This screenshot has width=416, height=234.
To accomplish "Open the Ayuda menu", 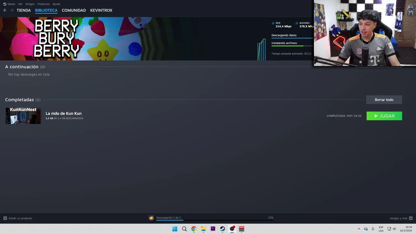I will (56, 4).
